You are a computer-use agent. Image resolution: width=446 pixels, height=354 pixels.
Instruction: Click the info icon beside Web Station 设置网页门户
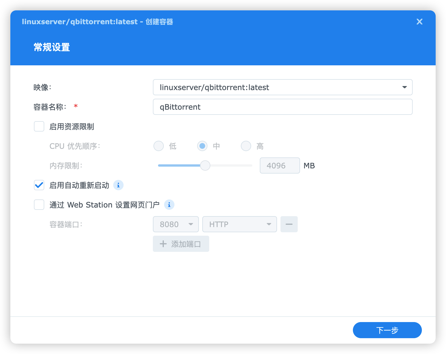169,205
